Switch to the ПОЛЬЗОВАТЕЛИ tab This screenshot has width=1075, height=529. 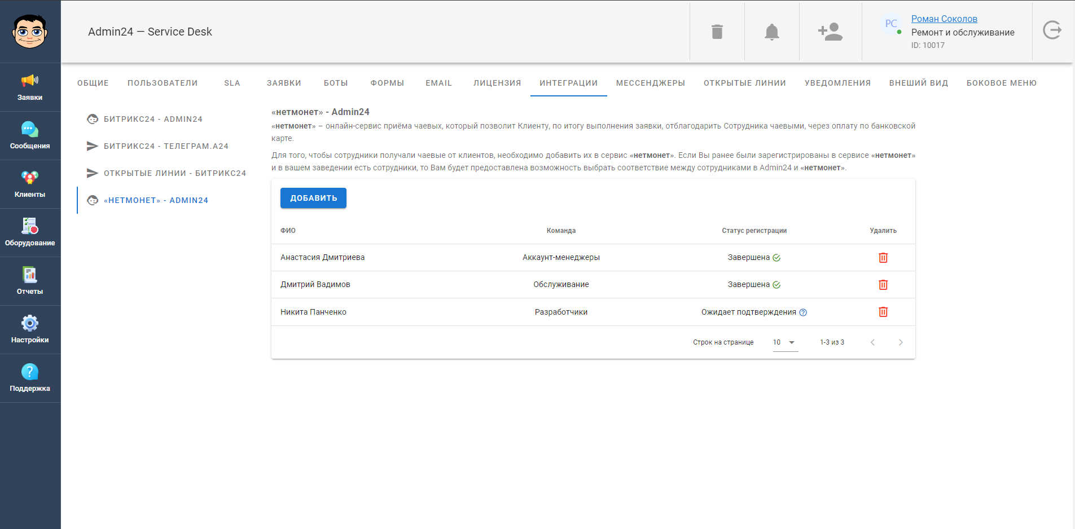[x=163, y=83]
